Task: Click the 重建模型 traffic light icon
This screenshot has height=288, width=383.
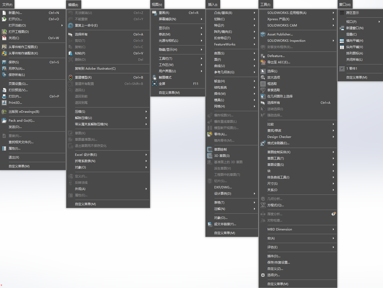Action: pyautogui.click(x=71, y=78)
